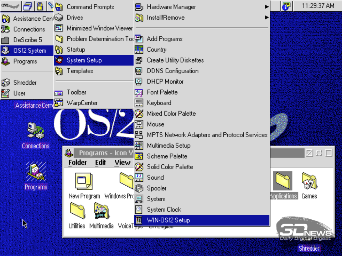Launch WIN-OS/2 Setup
Image resolution: width=342 pixels, height=256 pixels.
coord(202,220)
